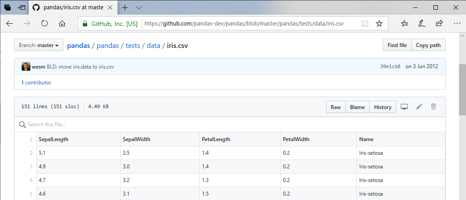This screenshot has height=200, width=466.
Task: Open browser settings and more menu
Action: [x=456, y=24]
